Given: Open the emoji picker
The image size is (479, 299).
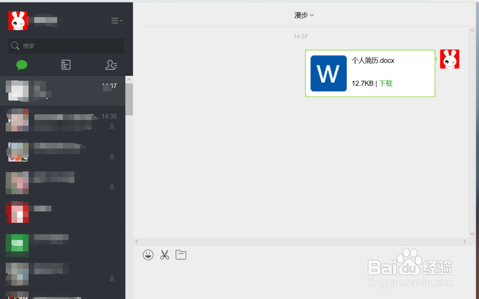Looking at the screenshot, I should coord(148,255).
